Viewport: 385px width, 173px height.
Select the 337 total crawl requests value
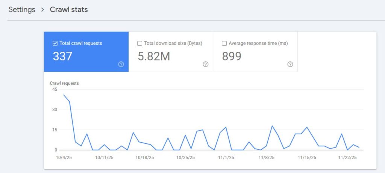pos(62,56)
